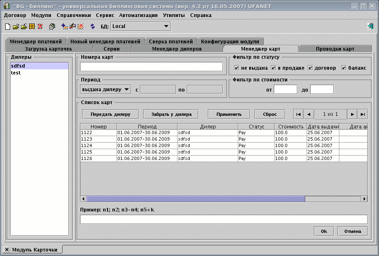Click the Применить button
Image resolution: width=379 pixels, height=256 pixels.
[229, 114]
